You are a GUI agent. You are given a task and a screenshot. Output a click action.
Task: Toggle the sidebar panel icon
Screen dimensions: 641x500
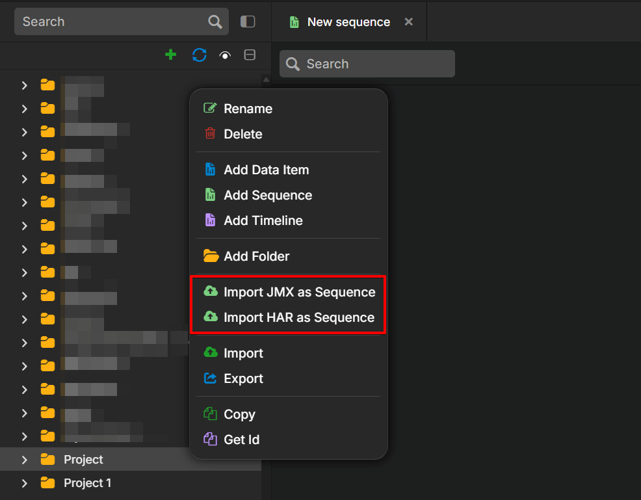tap(248, 22)
